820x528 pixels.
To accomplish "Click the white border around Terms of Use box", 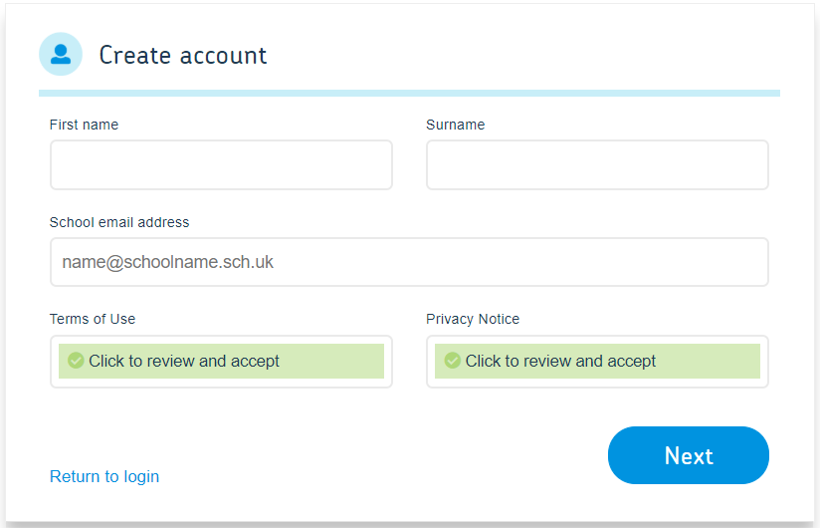I will 221,384.
